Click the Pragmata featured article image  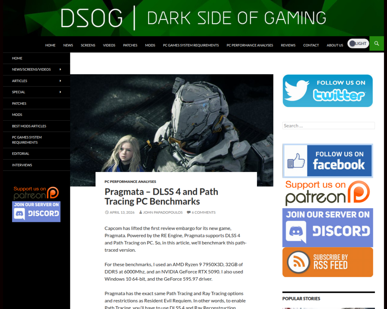pos(172,121)
